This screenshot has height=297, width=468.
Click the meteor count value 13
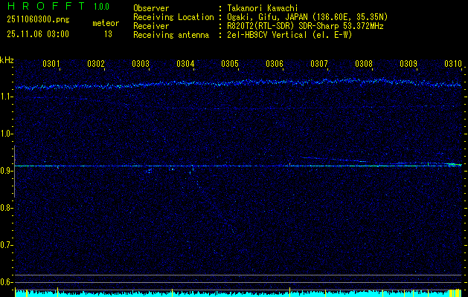tap(109, 34)
